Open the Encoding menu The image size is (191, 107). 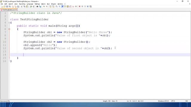pos(22,4)
